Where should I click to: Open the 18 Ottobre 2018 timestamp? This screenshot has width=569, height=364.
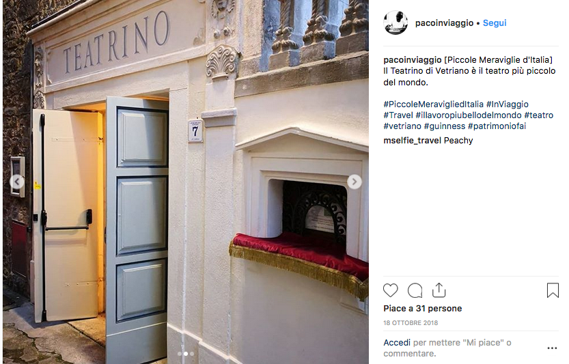click(411, 322)
